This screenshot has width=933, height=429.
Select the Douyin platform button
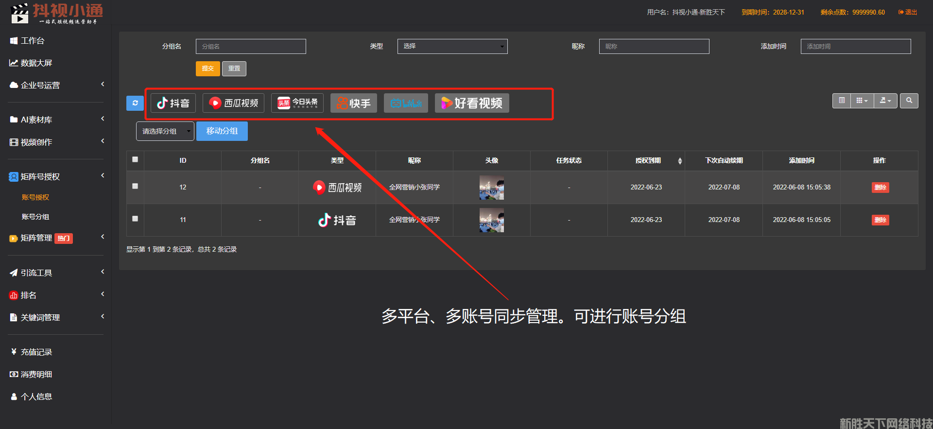click(x=173, y=103)
